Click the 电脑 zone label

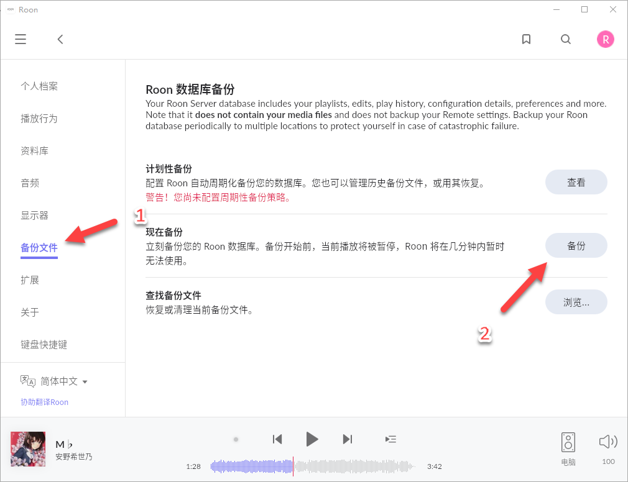pyautogui.click(x=568, y=462)
